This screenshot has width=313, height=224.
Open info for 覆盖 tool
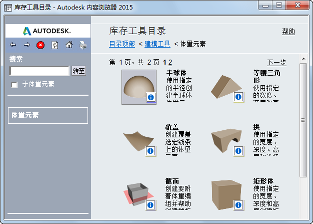pyautogui.click(x=150, y=151)
